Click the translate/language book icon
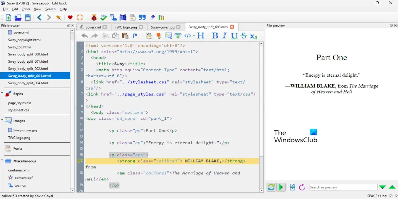398x199 pixels. click(123, 18)
